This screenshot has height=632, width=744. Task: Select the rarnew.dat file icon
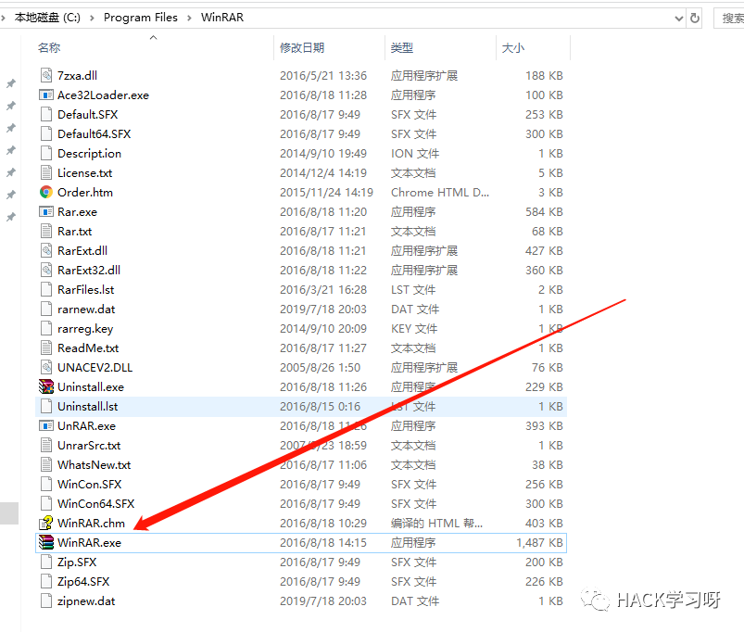coord(46,309)
